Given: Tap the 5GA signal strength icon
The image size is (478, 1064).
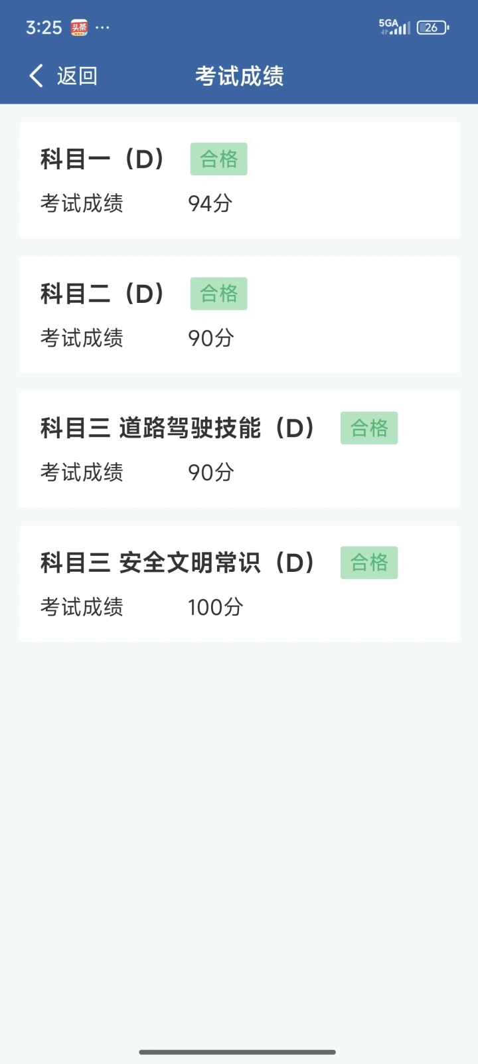Looking at the screenshot, I should tap(394, 27).
